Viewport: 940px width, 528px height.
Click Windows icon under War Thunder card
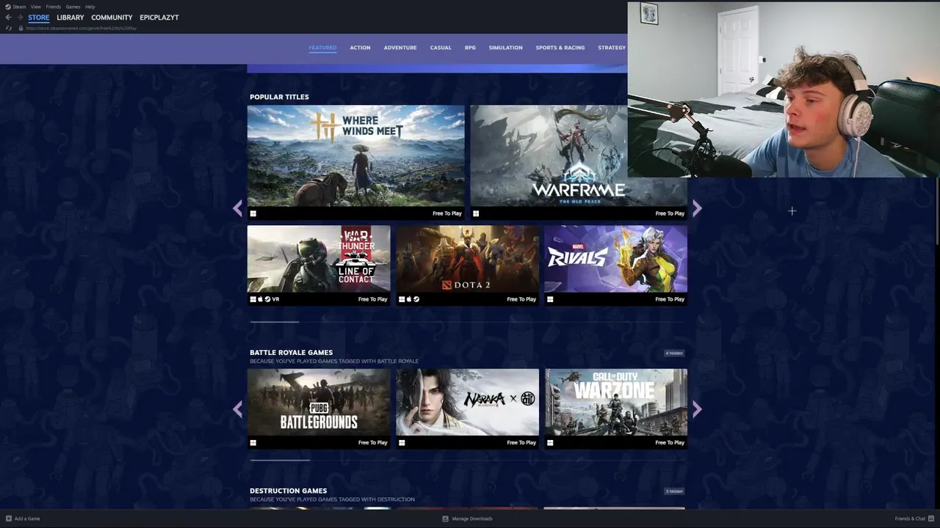coord(253,299)
